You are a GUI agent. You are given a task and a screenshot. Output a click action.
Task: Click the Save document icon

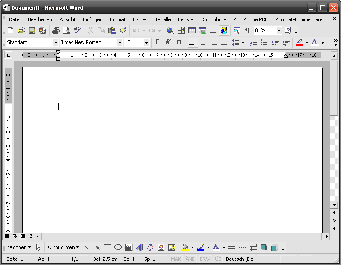[x=32, y=31]
